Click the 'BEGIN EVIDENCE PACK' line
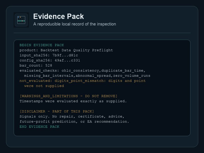The height and width of the screenshot is (153, 204). click(x=42, y=45)
